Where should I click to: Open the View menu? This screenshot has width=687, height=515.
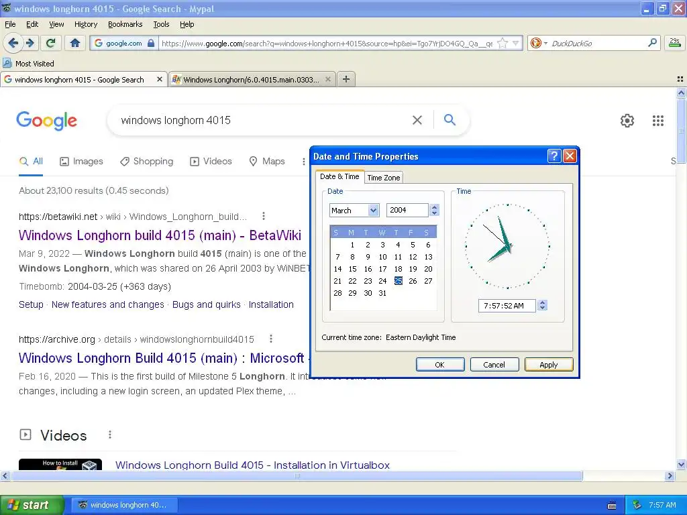[x=56, y=24]
